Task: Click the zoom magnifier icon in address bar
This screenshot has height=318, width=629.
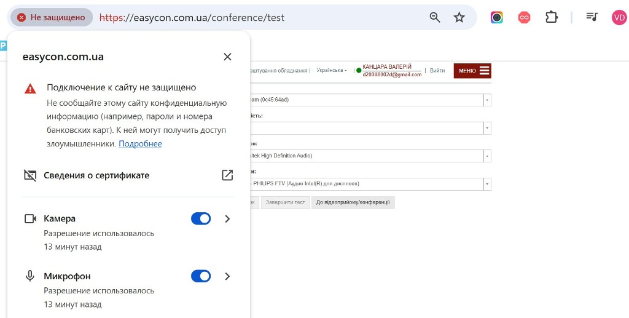Action: pos(435,17)
